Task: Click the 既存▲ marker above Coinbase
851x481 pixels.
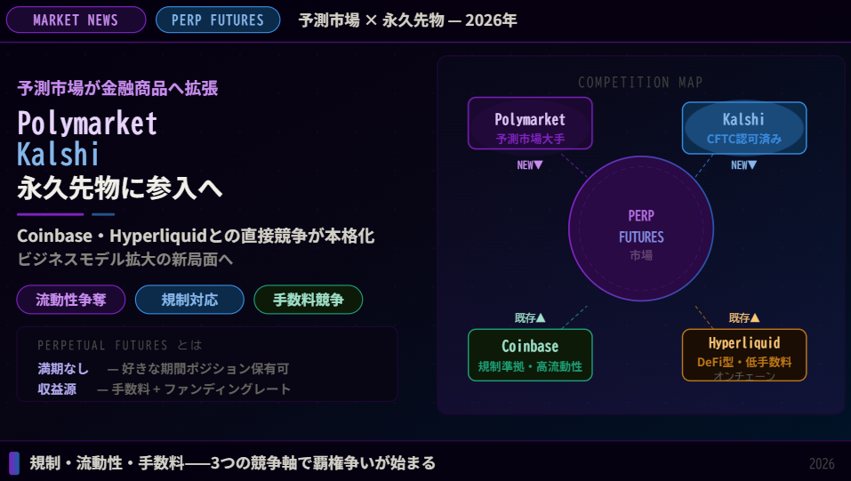Action: pos(530,318)
